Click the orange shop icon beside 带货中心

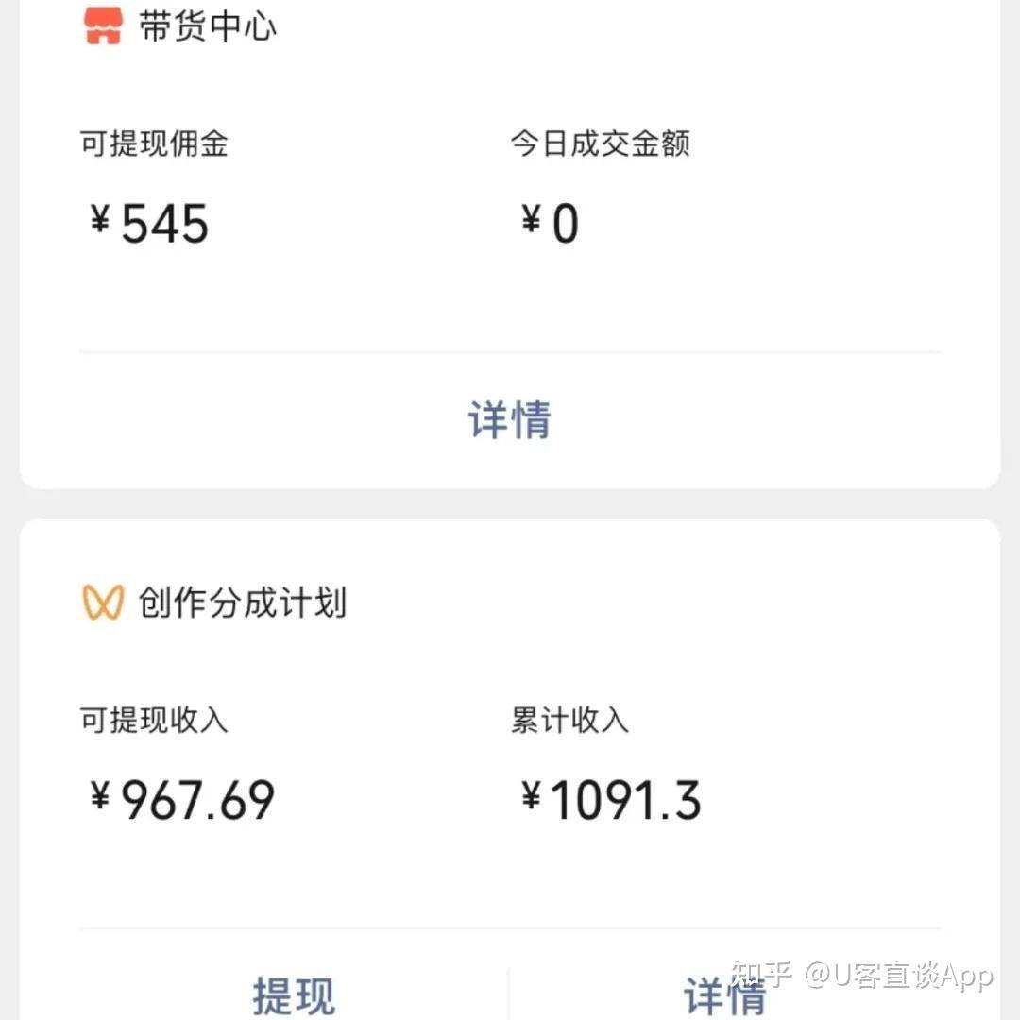coord(103,26)
